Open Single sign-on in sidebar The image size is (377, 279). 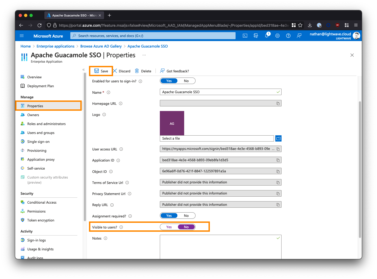tap(38, 142)
